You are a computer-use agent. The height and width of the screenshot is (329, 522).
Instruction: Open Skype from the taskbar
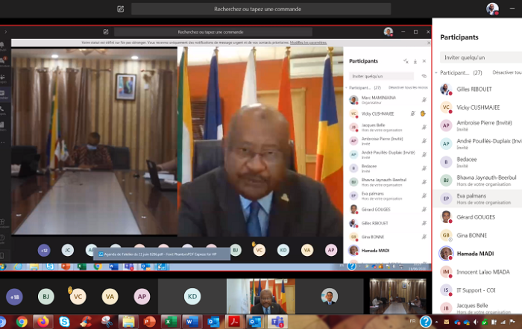coord(64,322)
